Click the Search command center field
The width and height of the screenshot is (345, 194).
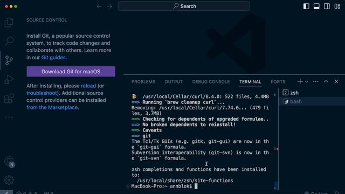coord(184,6)
